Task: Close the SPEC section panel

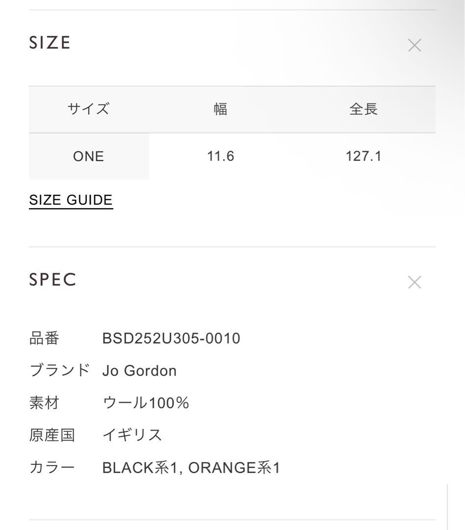Action: 414,282
